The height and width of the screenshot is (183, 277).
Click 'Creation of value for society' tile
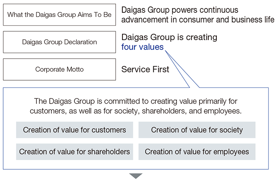coord(197,130)
